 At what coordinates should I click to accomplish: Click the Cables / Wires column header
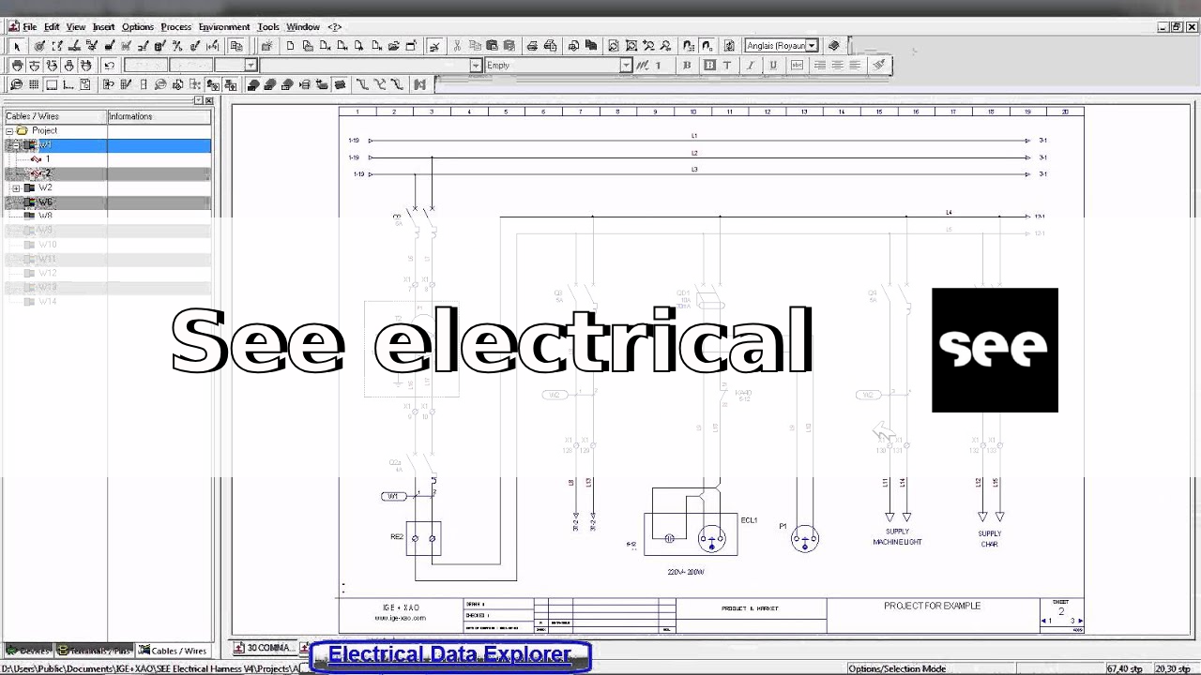55,116
